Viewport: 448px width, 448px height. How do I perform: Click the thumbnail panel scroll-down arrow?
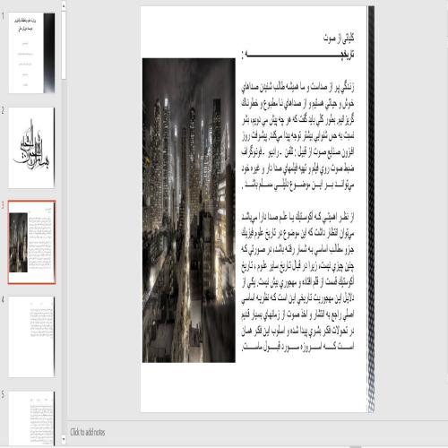64,439
